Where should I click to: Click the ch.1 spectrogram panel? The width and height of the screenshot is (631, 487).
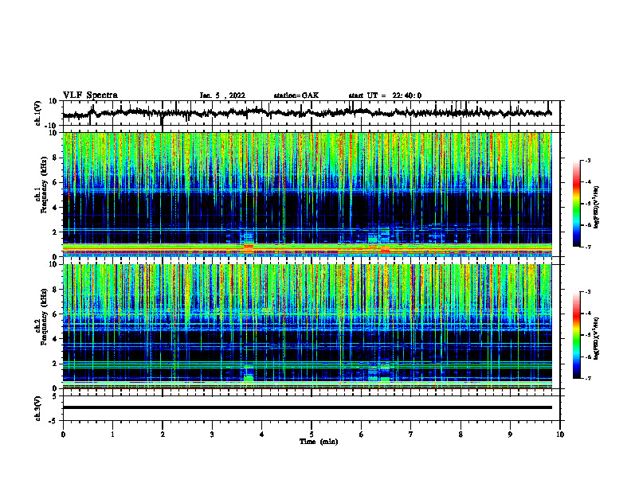point(307,194)
